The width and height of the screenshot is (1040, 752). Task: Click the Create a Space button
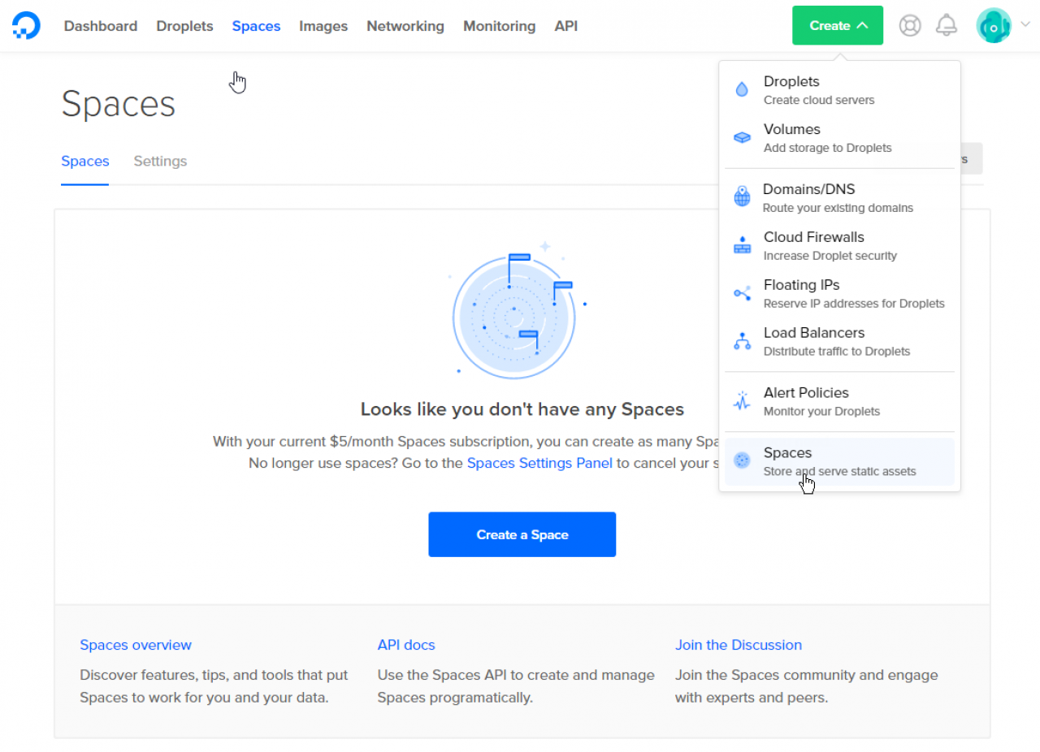click(522, 534)
